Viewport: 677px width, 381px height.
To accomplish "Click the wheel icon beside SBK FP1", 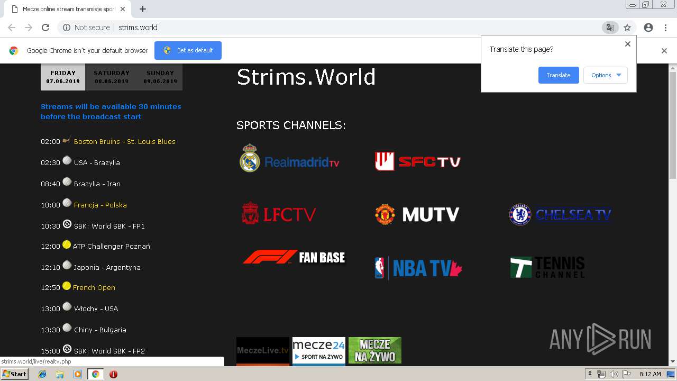I will click(x=67, y=224).
